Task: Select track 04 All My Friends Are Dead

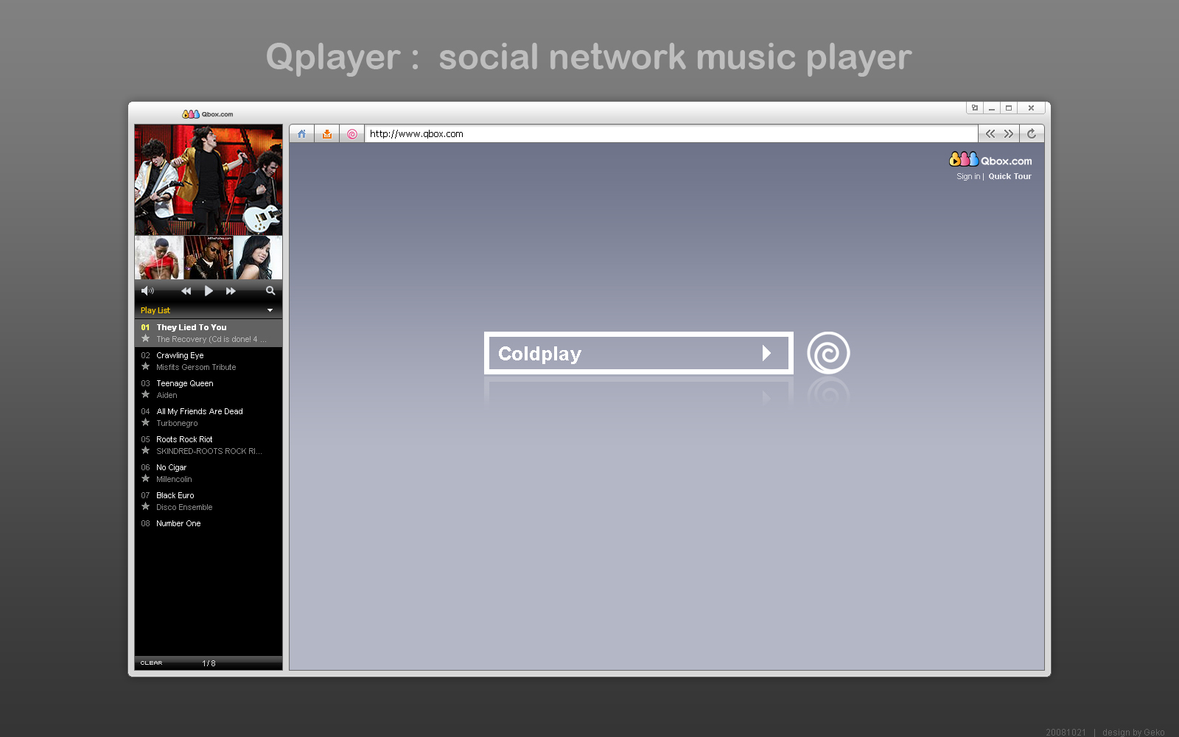Action: pos(209,417)
